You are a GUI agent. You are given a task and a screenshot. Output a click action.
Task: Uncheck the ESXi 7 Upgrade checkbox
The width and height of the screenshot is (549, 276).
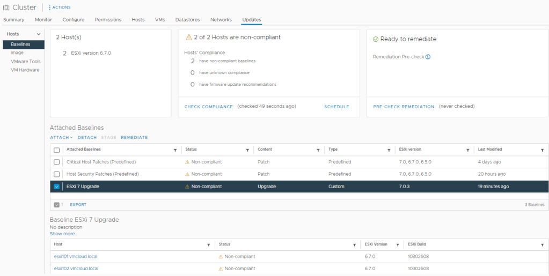[x=57, y=187]
